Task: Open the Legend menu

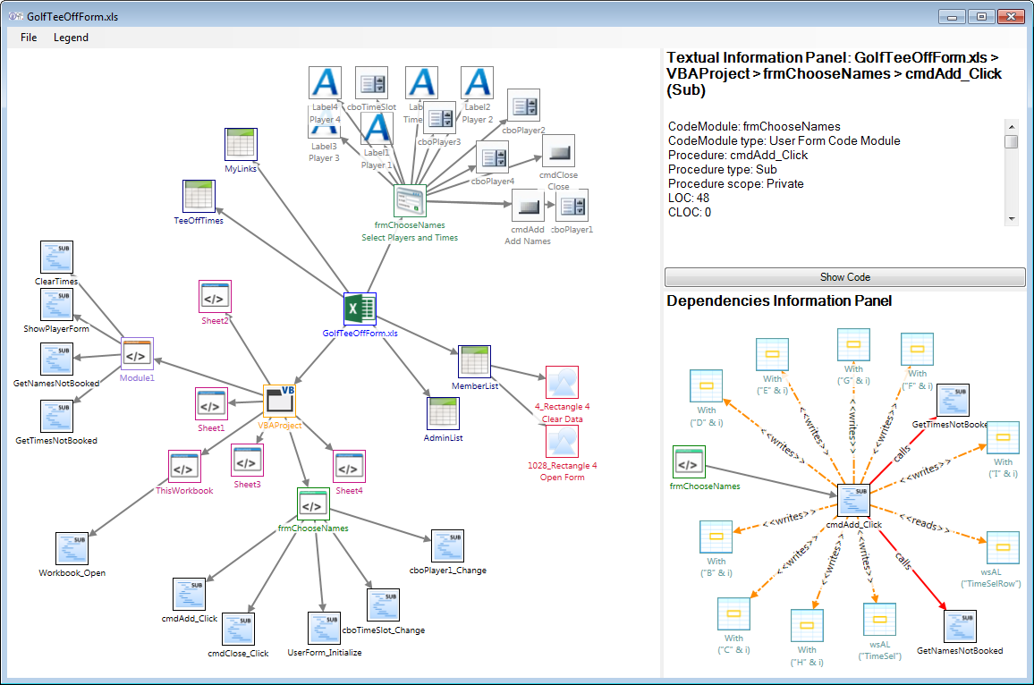Action: pos(71,38)
